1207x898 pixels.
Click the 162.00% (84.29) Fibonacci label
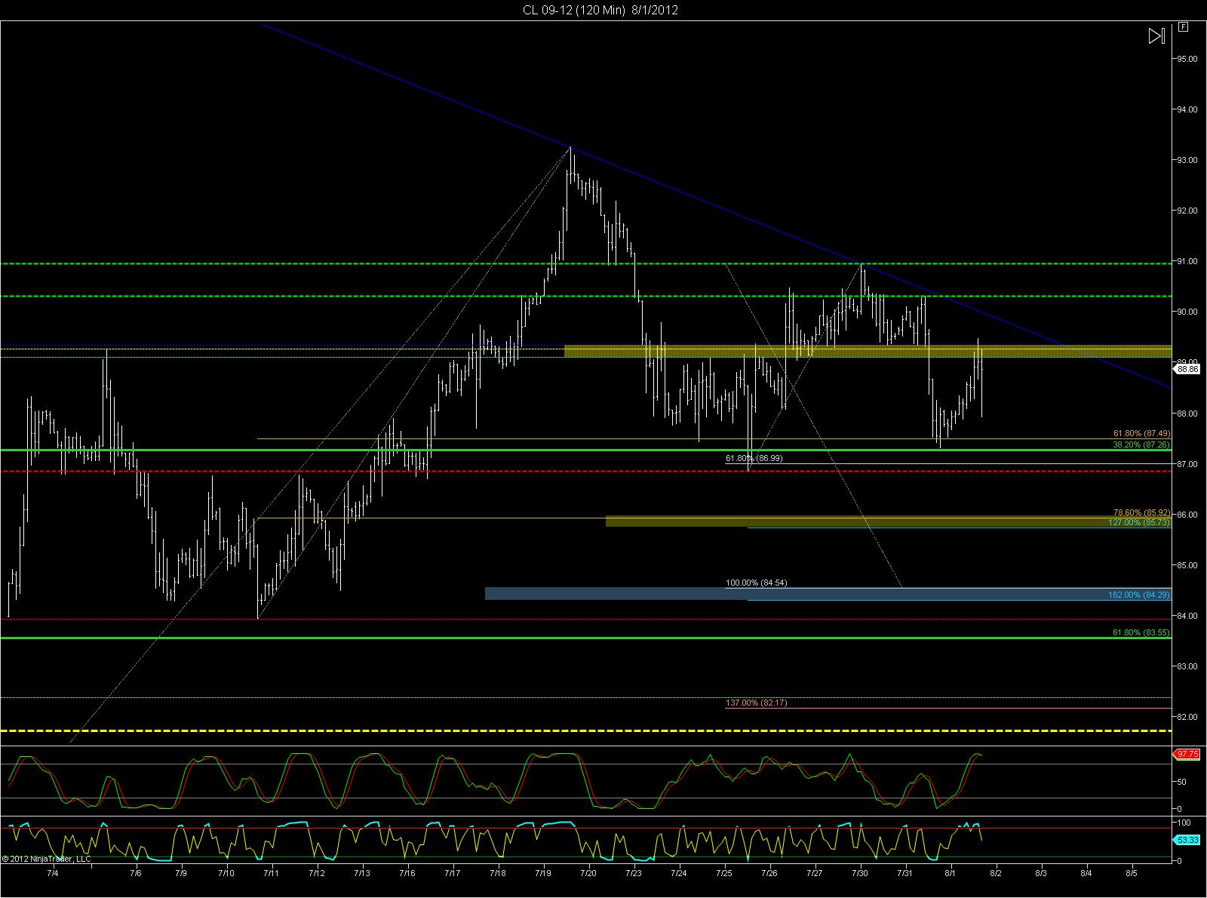[1139, 595]
